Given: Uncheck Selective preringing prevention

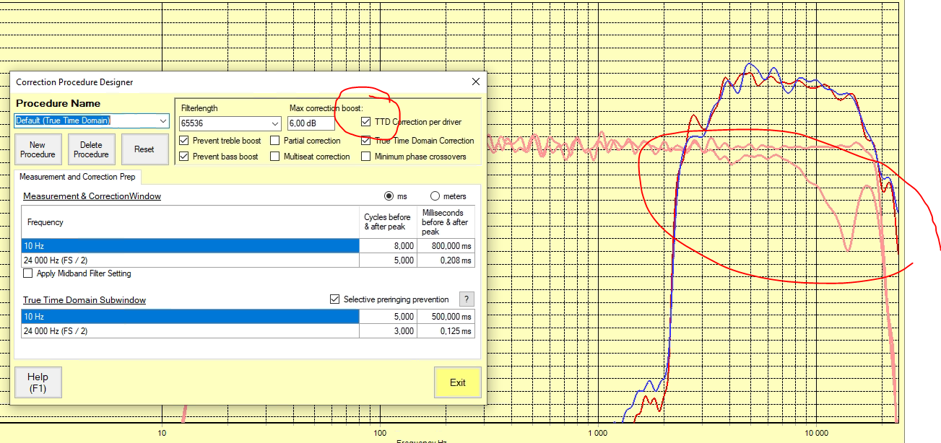Looking at the screenshot, I should click(x=334, y=299).
